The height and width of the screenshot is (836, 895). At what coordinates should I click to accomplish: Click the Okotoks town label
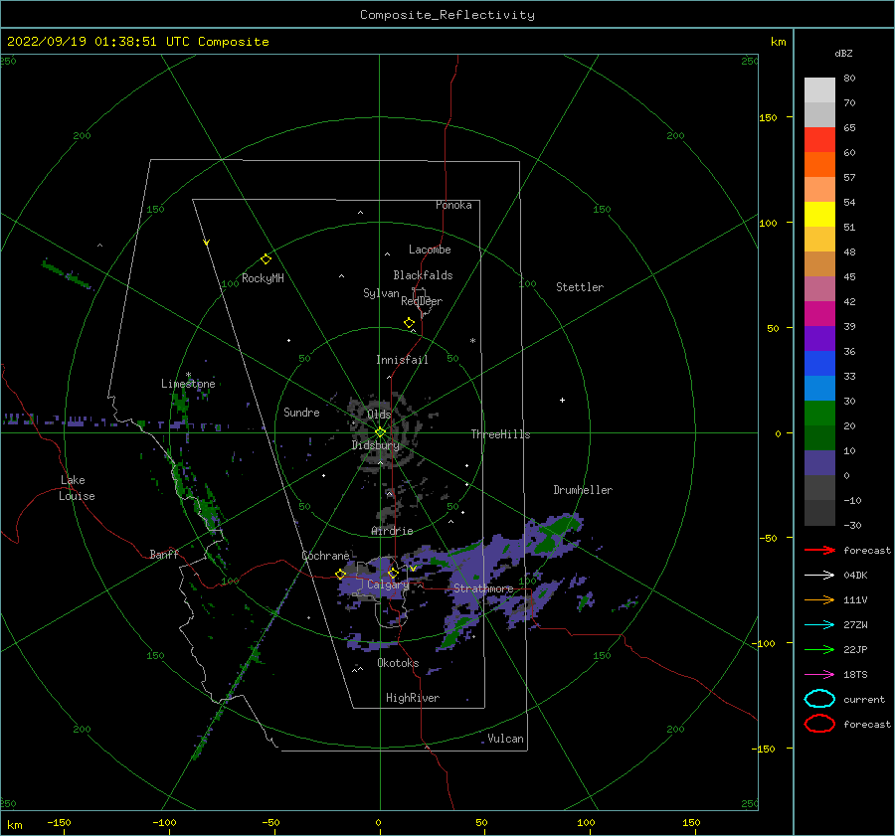point(398,663)
